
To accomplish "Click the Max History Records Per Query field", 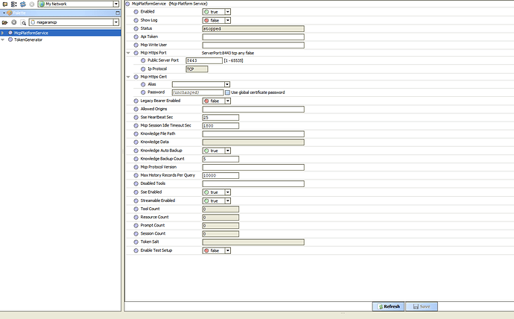I will tap(220, 175).
